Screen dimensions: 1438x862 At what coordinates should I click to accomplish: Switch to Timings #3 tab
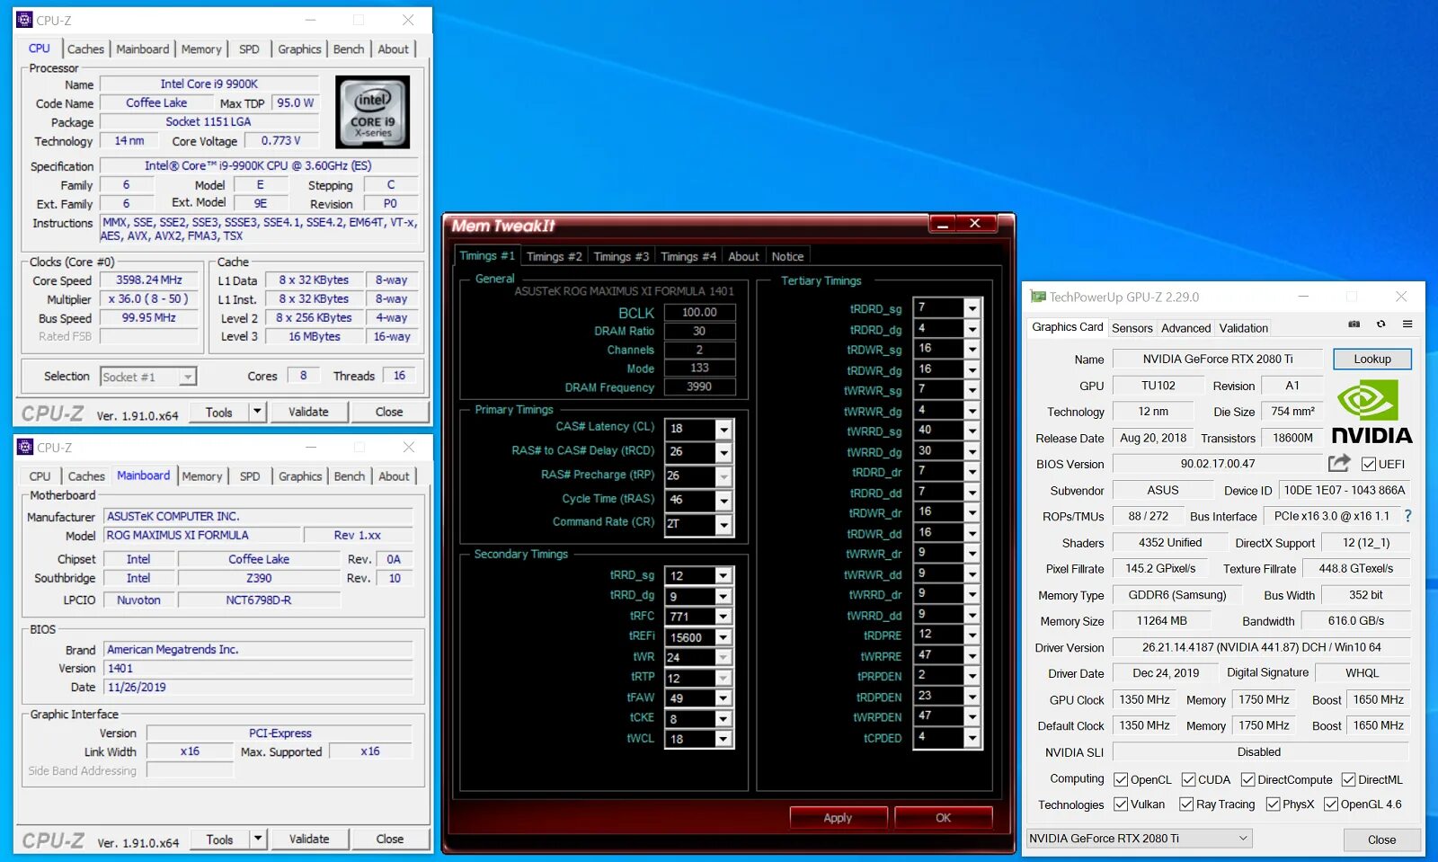[x=621, y=256]
